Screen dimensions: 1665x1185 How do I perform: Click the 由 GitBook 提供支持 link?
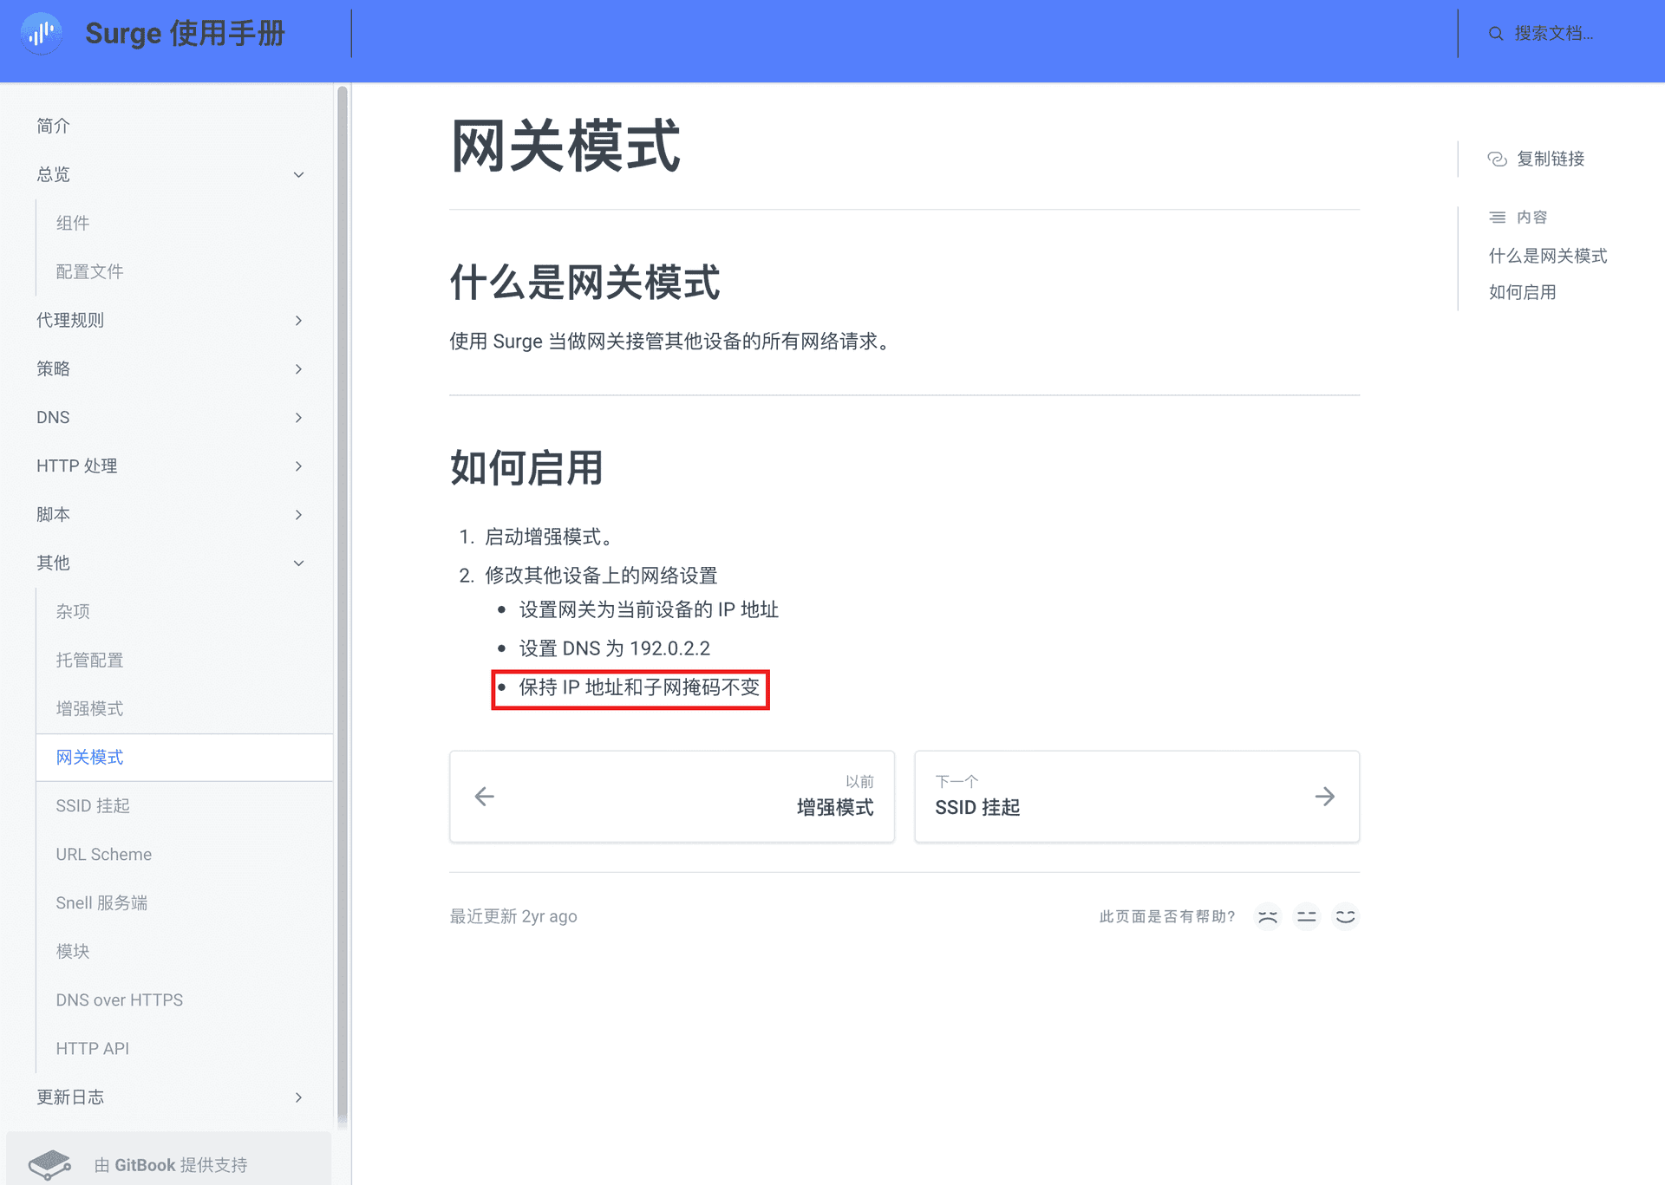tap(169, 1164)
